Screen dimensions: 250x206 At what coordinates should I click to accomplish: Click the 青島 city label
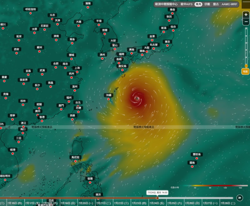tap(72, 39)
